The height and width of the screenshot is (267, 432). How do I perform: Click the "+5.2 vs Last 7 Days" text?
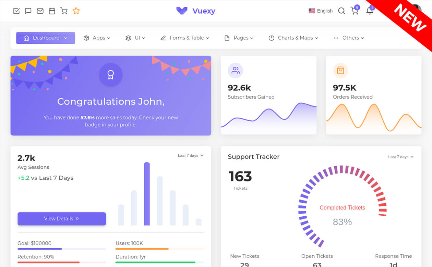(x=46, y=178)
